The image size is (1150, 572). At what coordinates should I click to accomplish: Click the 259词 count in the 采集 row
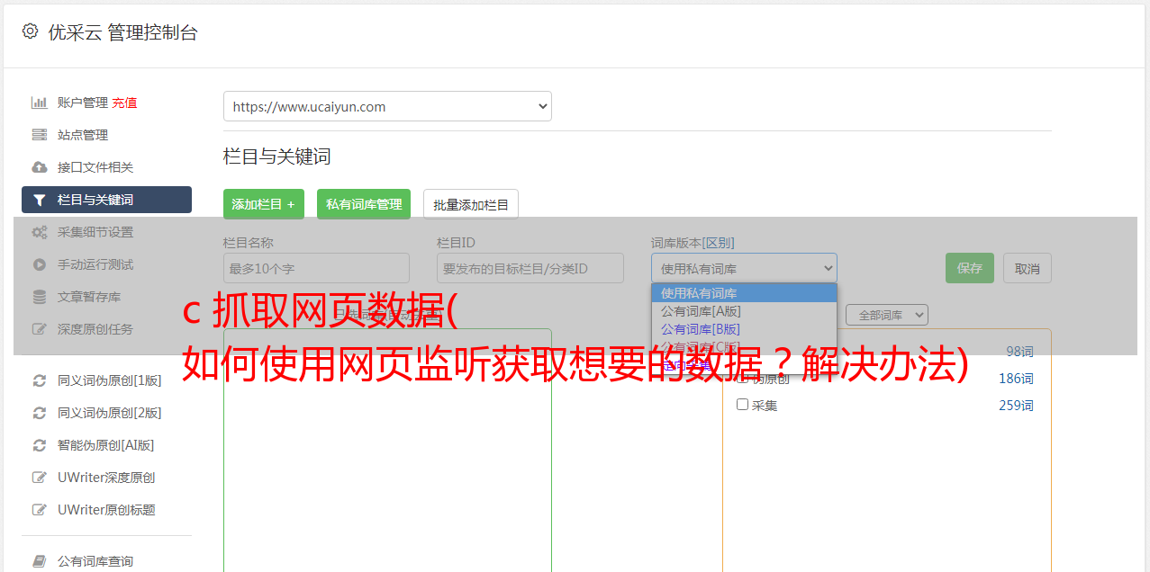click(x=1016, y=406)
